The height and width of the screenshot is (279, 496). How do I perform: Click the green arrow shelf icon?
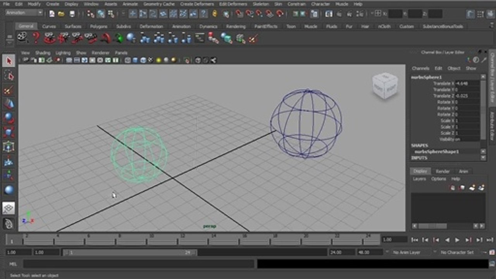pos(119,38)
